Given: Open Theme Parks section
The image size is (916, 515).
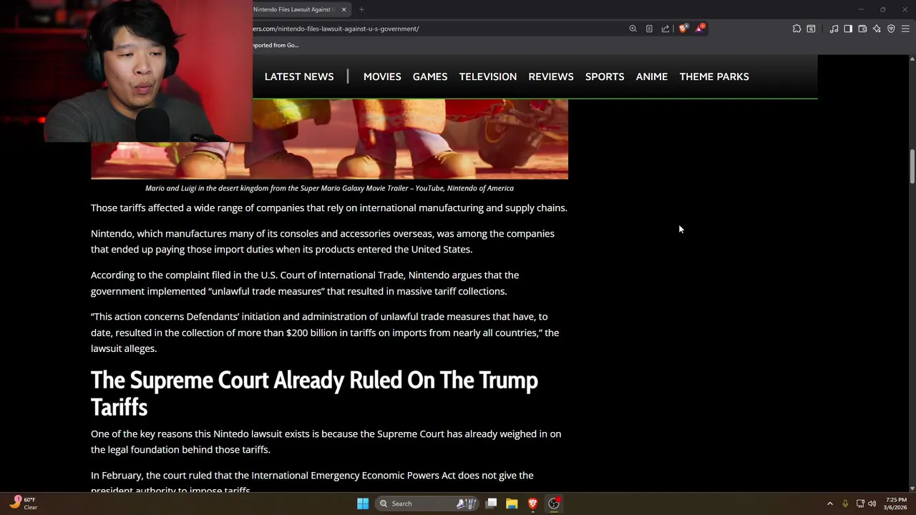Looking at the screenshot, I should 714,77.
